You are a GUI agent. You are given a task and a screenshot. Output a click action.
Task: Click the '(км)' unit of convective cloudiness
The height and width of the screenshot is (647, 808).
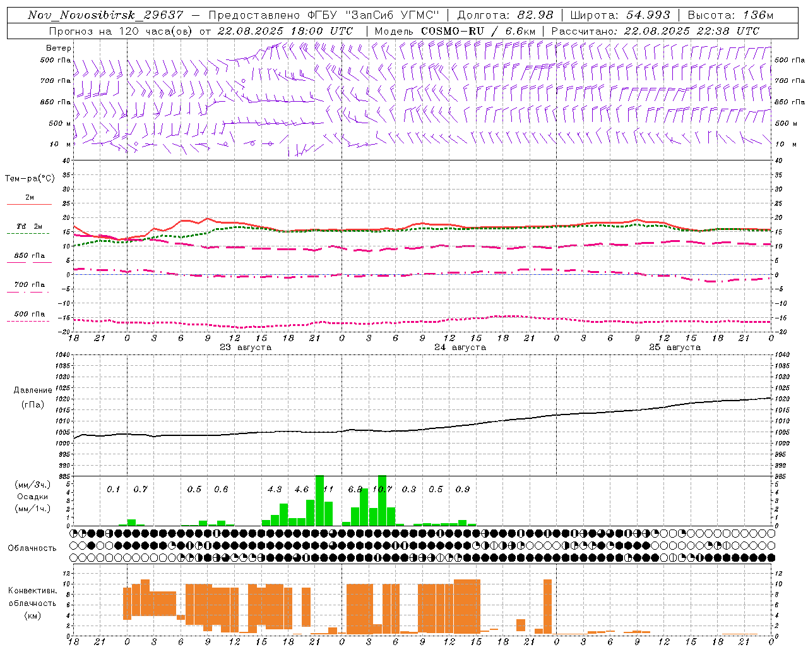tap(32, 615)
